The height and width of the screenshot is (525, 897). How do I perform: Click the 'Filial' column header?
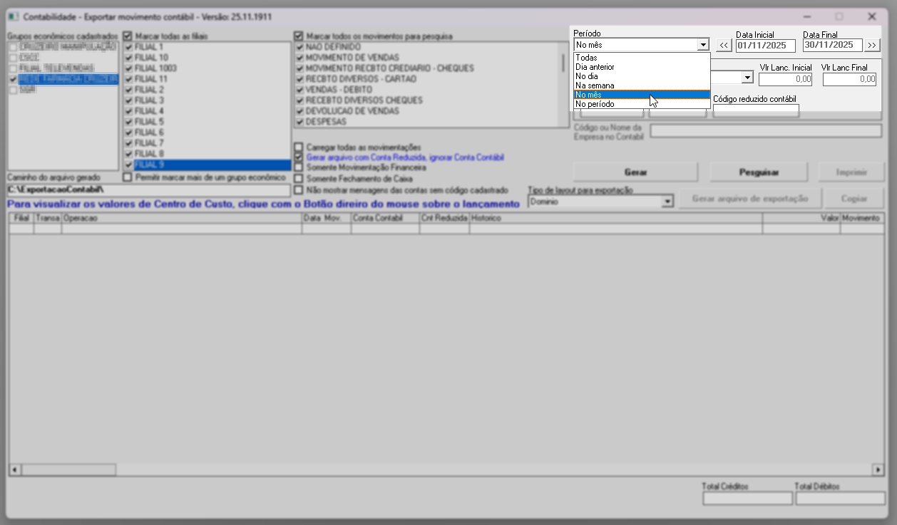(x=21, y=218)
